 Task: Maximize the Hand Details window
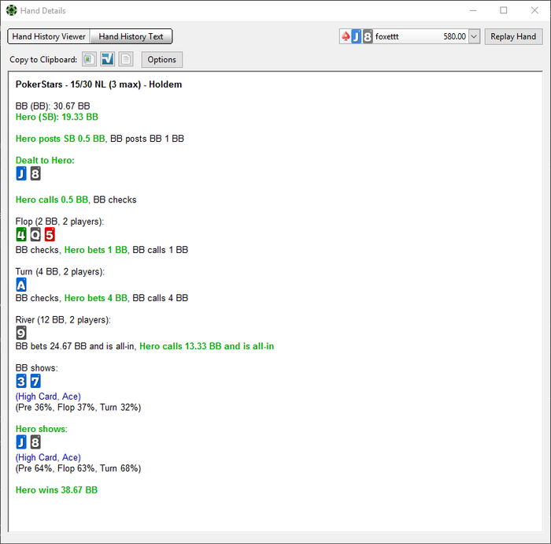pyautogui.click(x=504, y=10)
